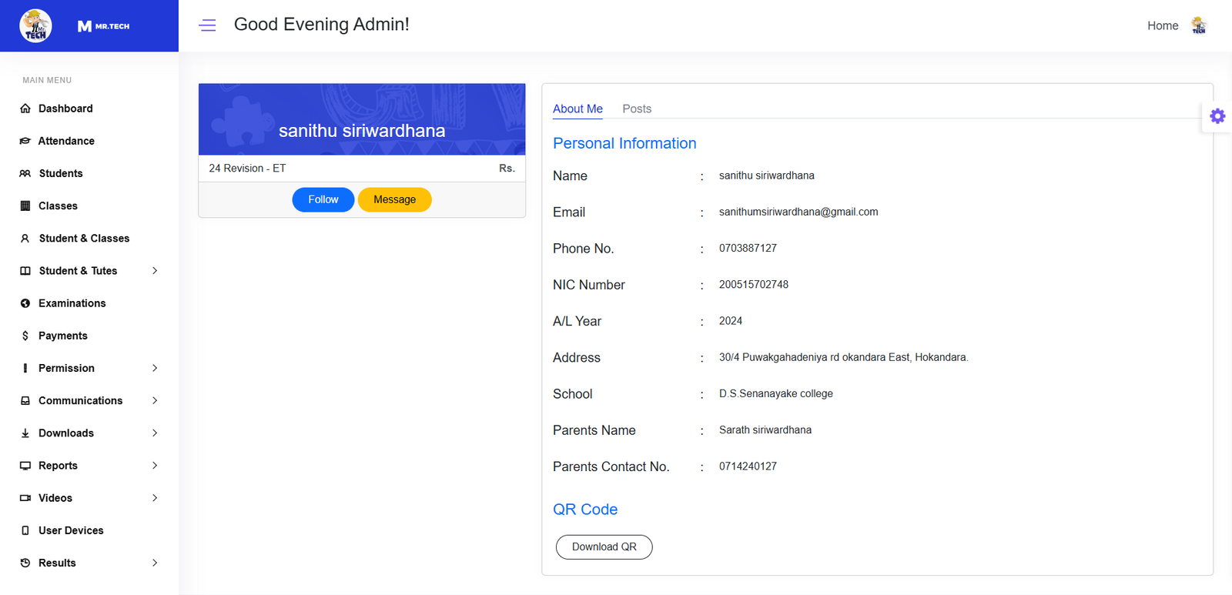
Task: Click the Attendance graduation cap icon
Action: pyautogui.click(x=25, y=141)
